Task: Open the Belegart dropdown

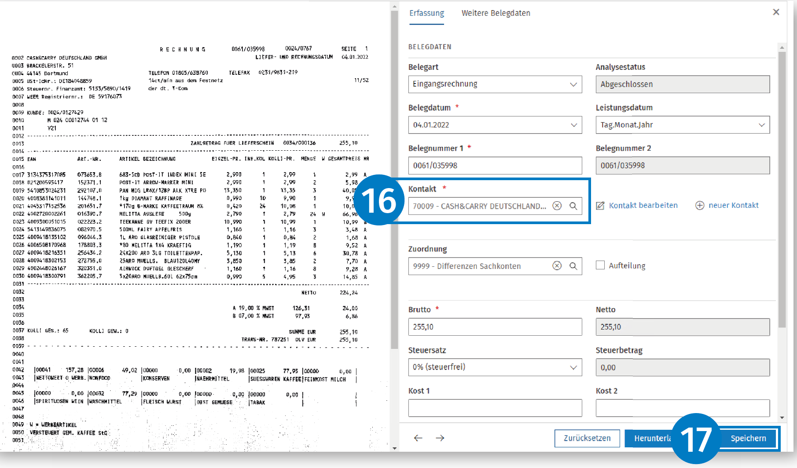Action: point(495,84)
